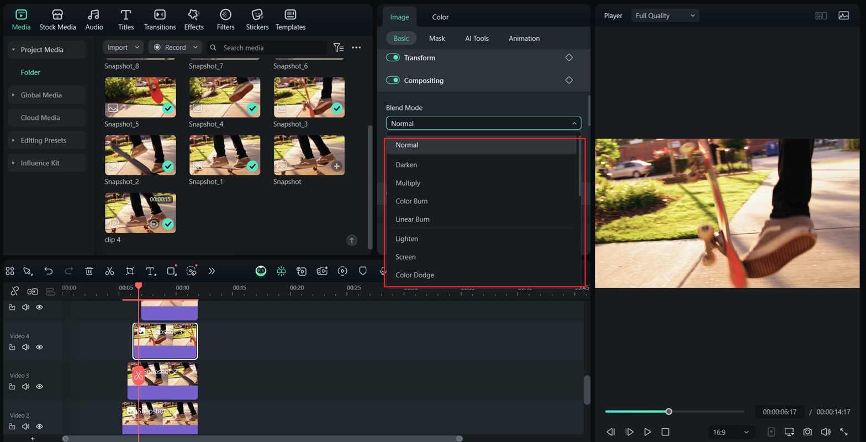Add a marker with the shield-shaped icon
The height and width of the screenshot is (442, 866).
363,271
